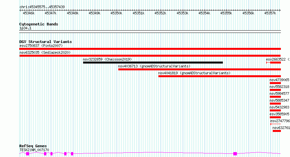
Task: Click the 45352k ruler tick label
Action: pos(160,13)
